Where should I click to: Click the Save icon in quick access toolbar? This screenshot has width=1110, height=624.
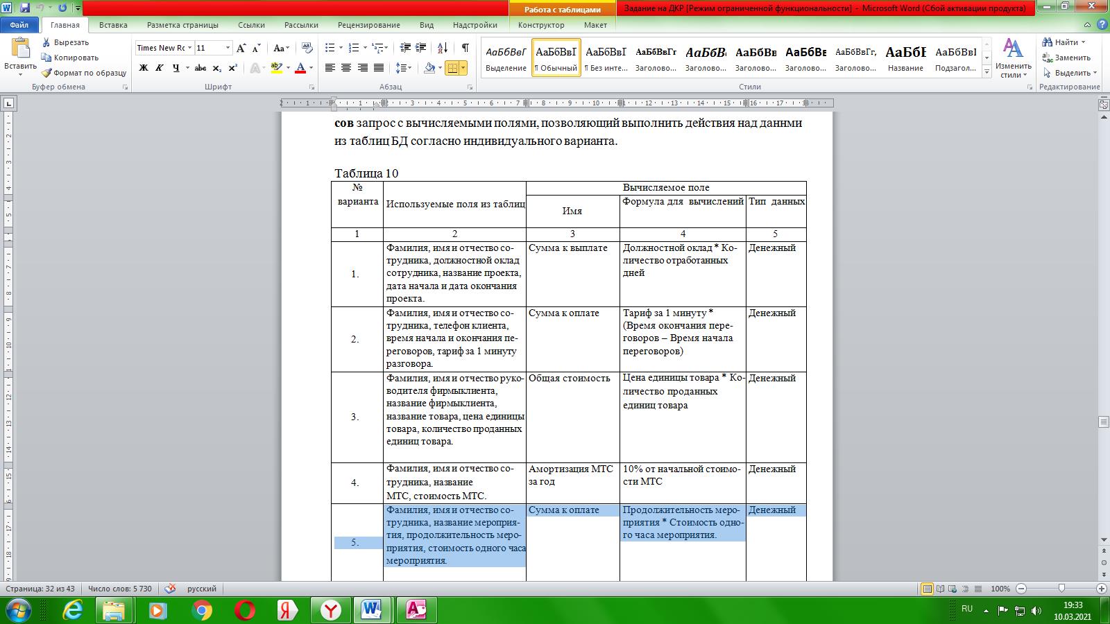(24, 8)
